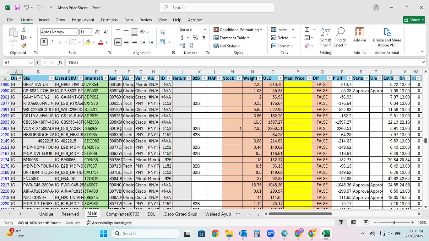Toggle Italic formatting
Image resolution: width=429 pixels, height=241 pixels.
(52, 42)
